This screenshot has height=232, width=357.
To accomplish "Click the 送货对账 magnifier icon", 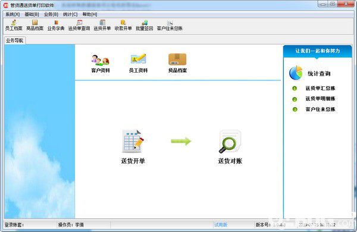I will 230,142.
